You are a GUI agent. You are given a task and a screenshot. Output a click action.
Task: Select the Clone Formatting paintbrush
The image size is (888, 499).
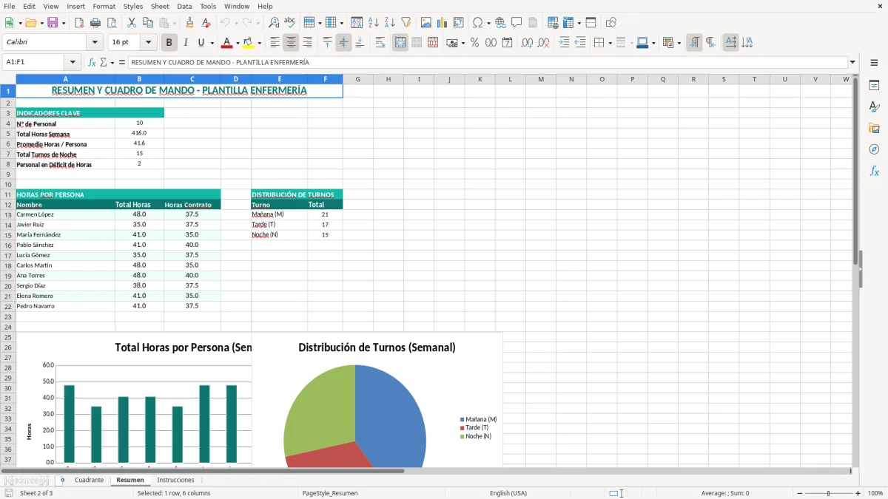189,23
